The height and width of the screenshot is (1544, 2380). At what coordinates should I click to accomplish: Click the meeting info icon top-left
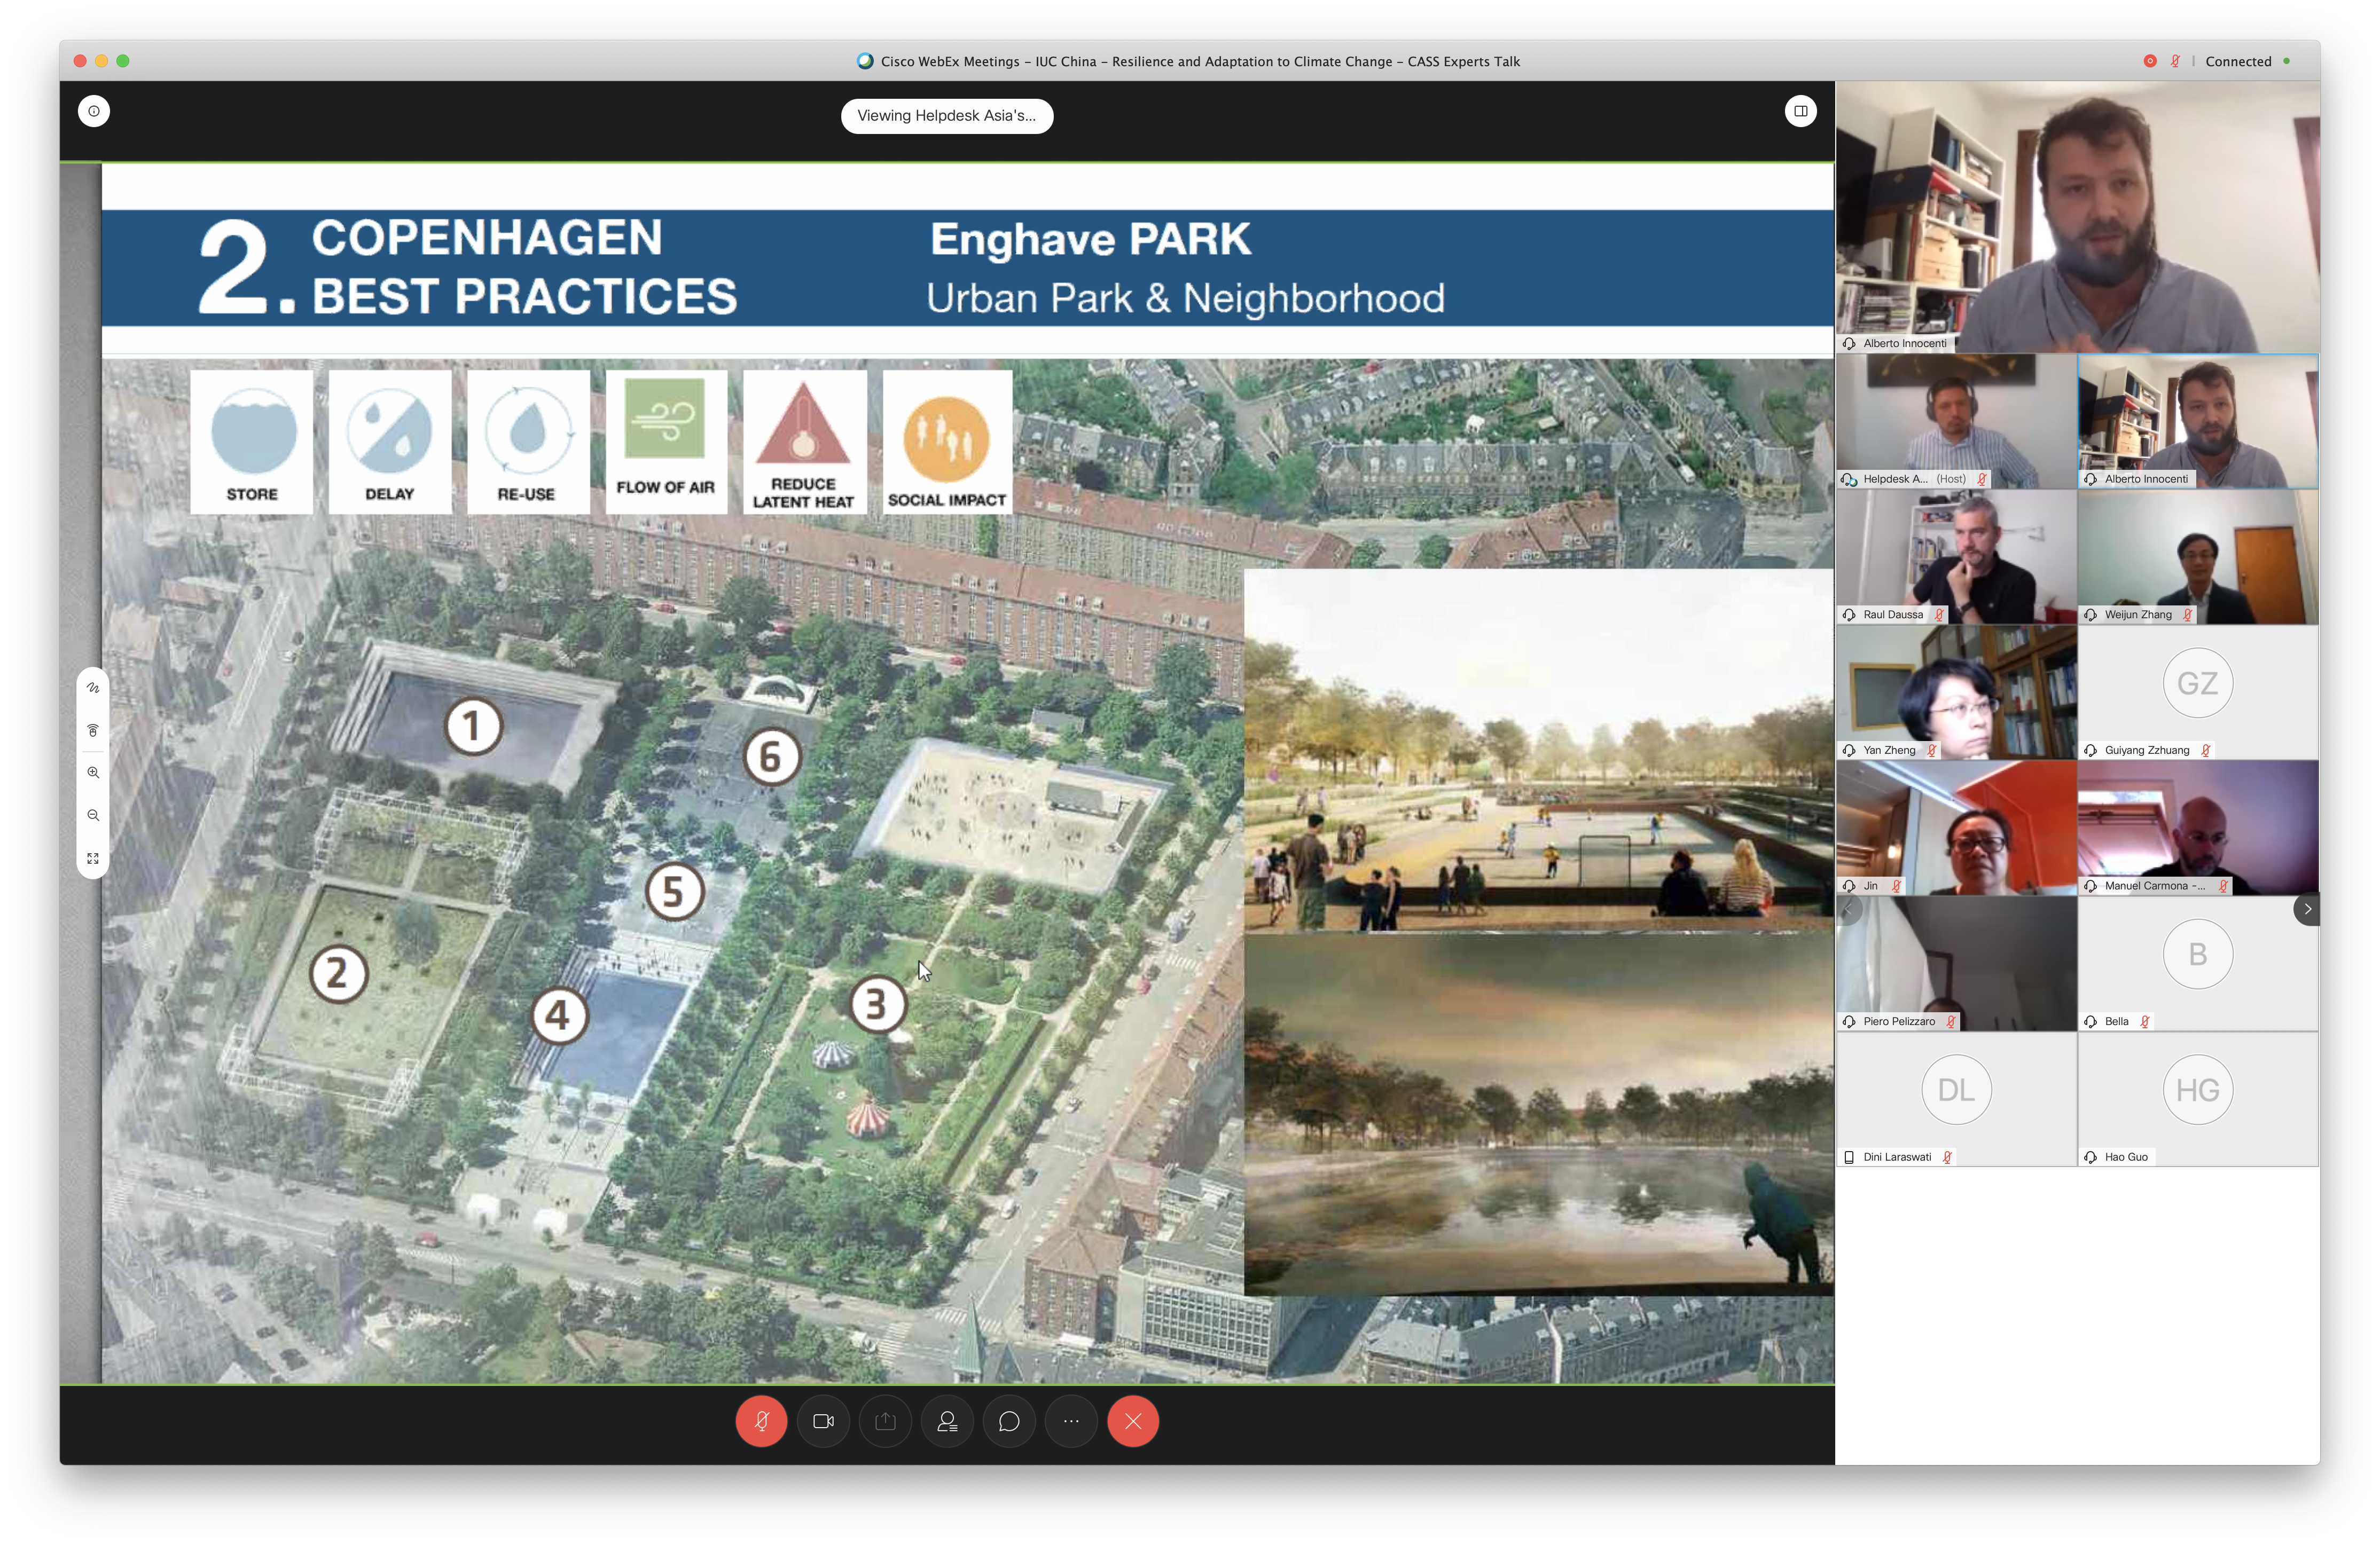pyautogui.click(x=94, y=111)
